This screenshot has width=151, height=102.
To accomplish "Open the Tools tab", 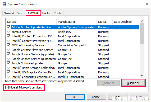I will click(58, 13).
